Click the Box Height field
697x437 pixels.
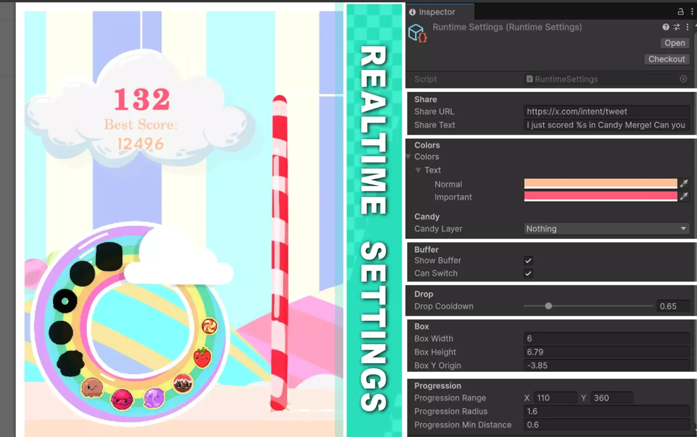[x=606, y=352]
